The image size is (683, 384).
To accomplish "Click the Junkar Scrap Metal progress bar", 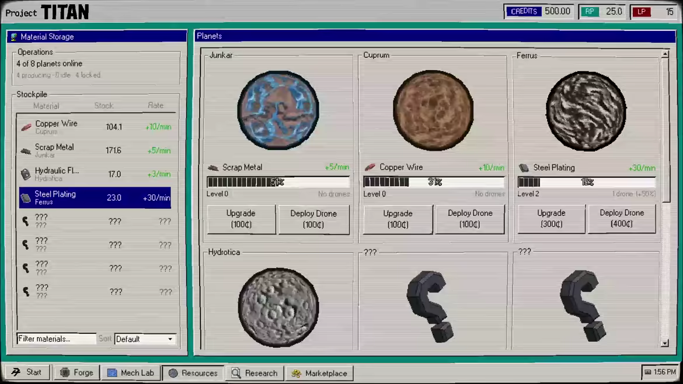I will (278, 182).
